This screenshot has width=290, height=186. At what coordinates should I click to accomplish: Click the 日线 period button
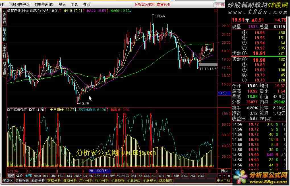click(x=224, y=171)
